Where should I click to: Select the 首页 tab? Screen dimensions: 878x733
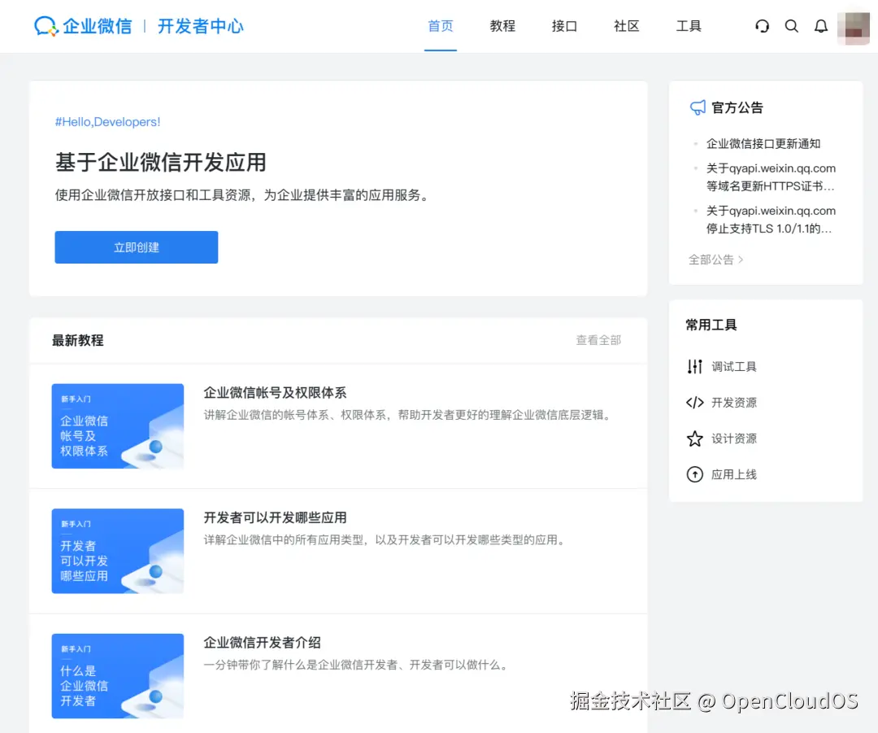point(441,26)
